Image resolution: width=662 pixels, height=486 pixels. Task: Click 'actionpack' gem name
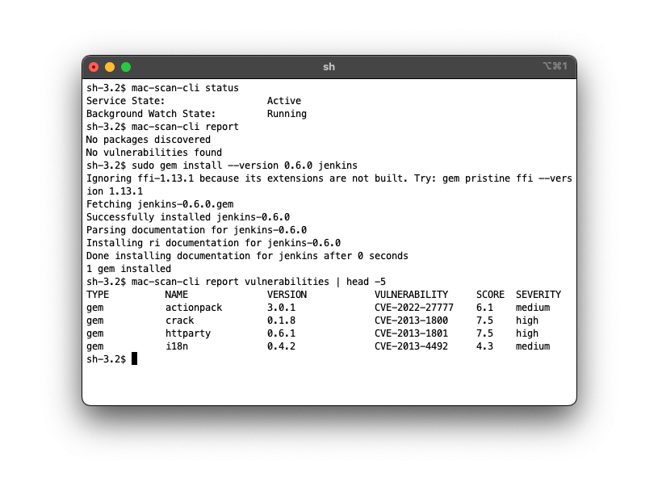point(194,308)
